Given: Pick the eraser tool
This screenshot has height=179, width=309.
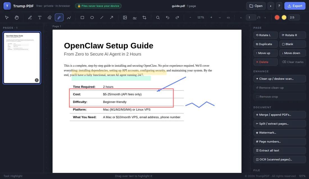Looking at the screenshot, I should (49, 17).
